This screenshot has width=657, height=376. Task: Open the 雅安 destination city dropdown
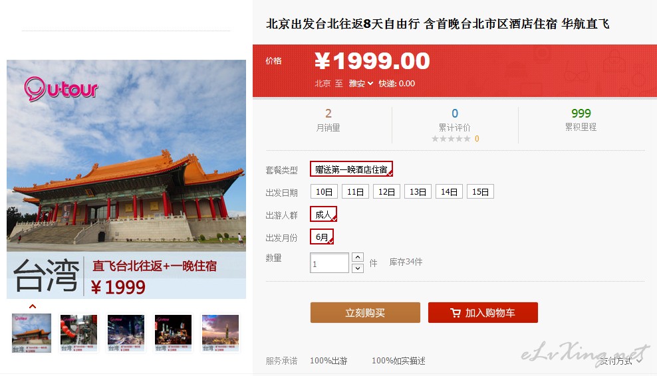pyautogui.click(x=361, y=83)
